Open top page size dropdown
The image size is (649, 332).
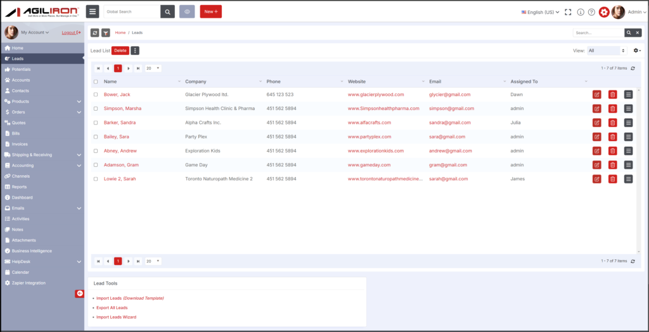point(153,68)
